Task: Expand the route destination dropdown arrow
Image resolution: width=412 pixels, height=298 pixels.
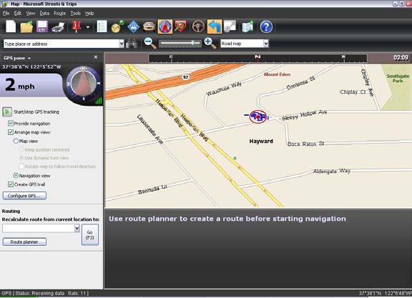Action: click(77, 229)
